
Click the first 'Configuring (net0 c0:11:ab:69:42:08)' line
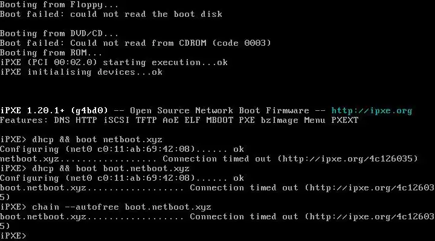click(122, 149)
